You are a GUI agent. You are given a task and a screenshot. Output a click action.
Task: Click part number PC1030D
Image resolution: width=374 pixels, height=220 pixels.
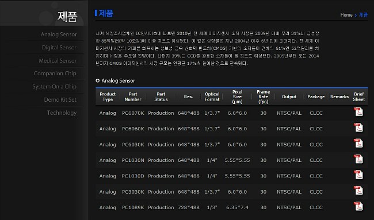pyautogui.click(x=133, y=176)
